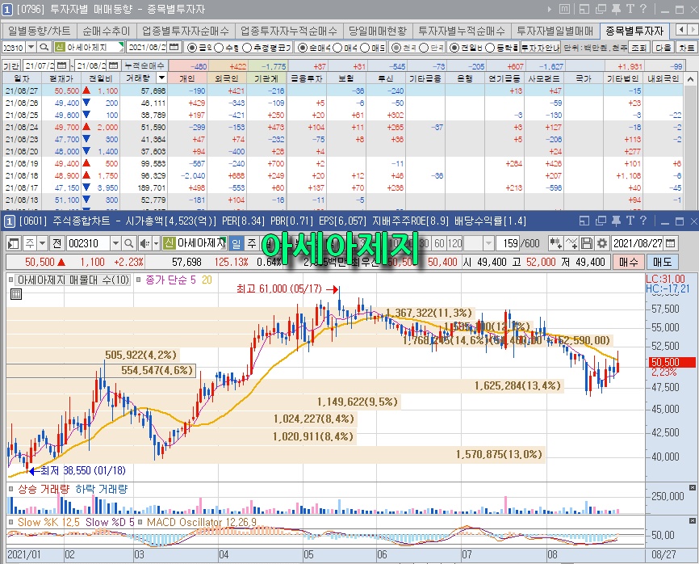
Task: Click the chart date field showing 2021/08/27
Action: click(x=638, y=244)
